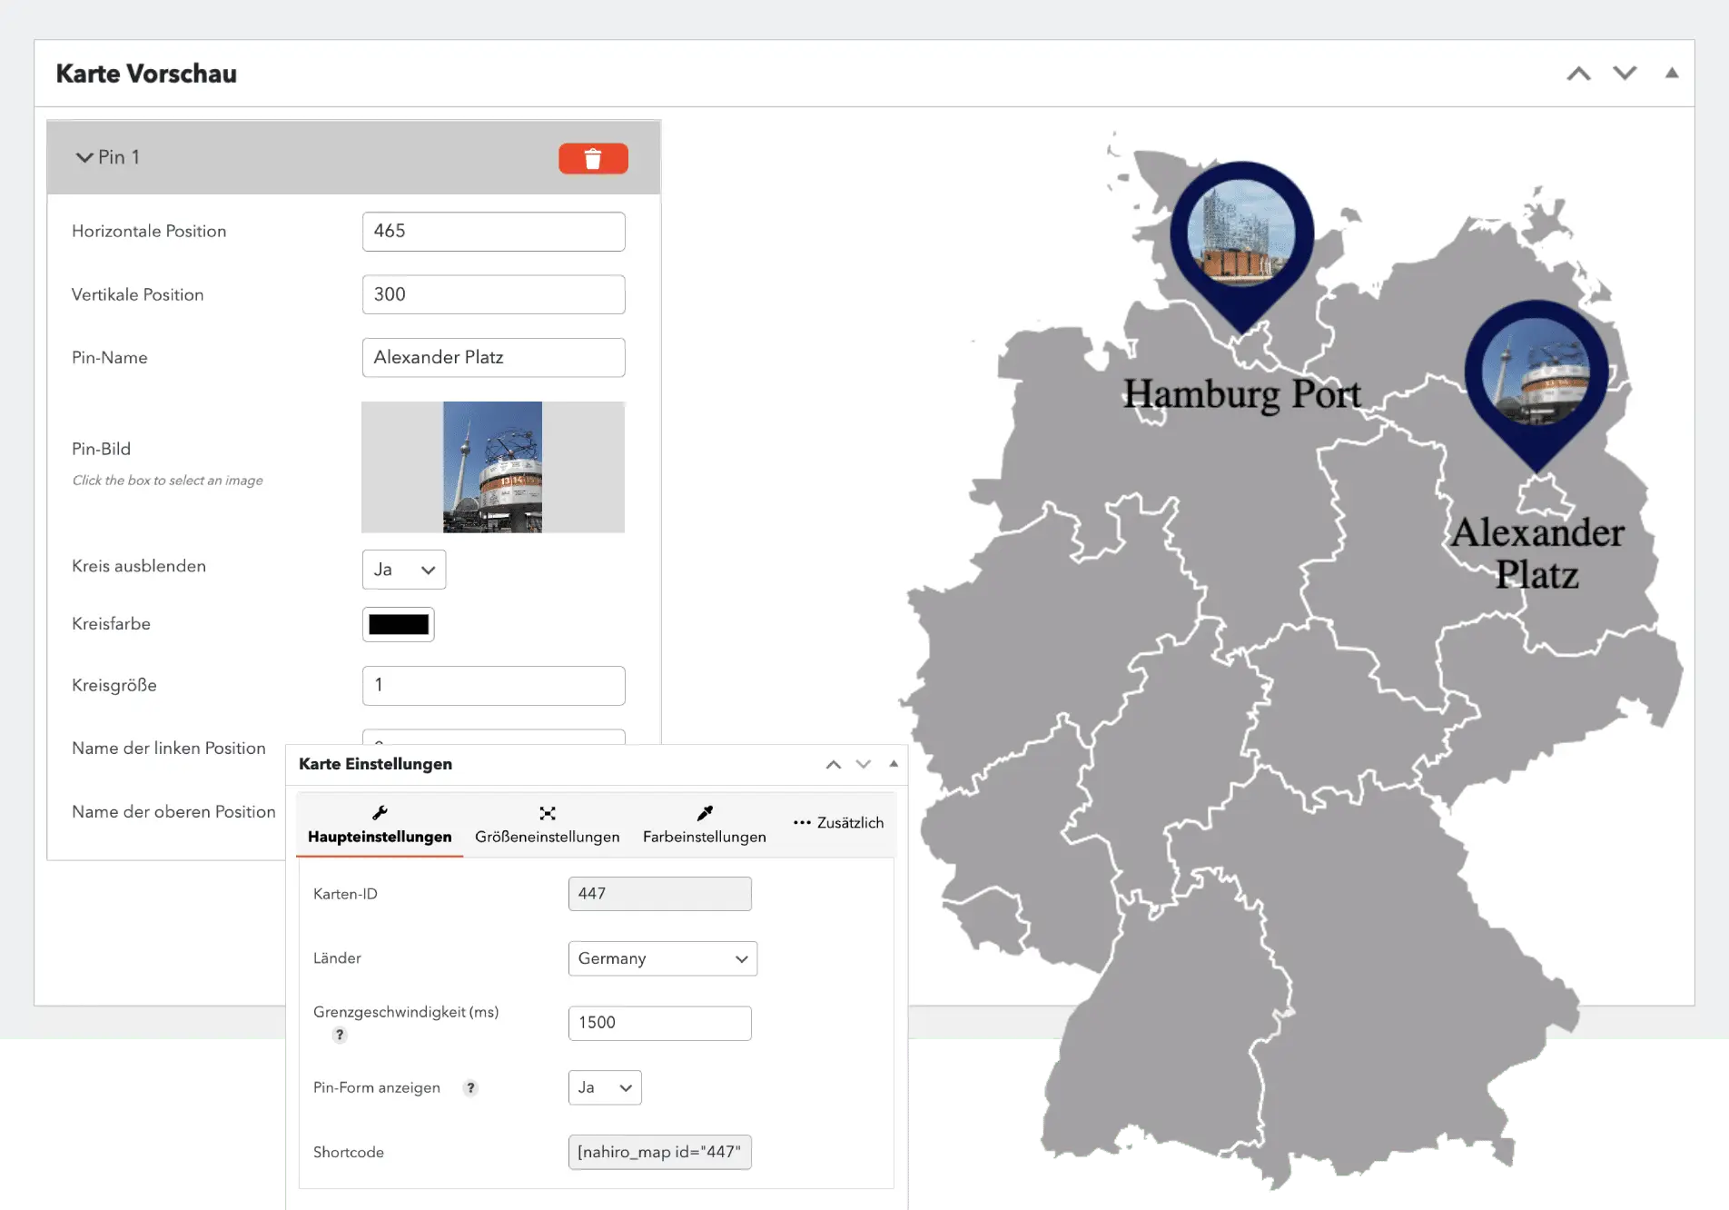Click the Hamburg Port map pin
The height and width of the screenshot is (1210, 1729).
[x=1241, y=236]
